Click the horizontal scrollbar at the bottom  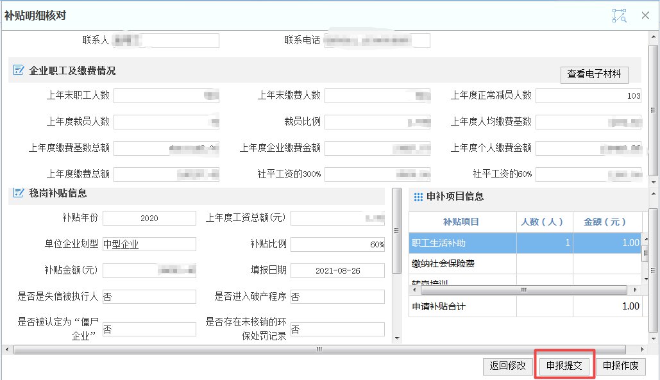[317, 350]
